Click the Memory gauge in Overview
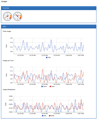98x119 pixels. pos(18,16)
